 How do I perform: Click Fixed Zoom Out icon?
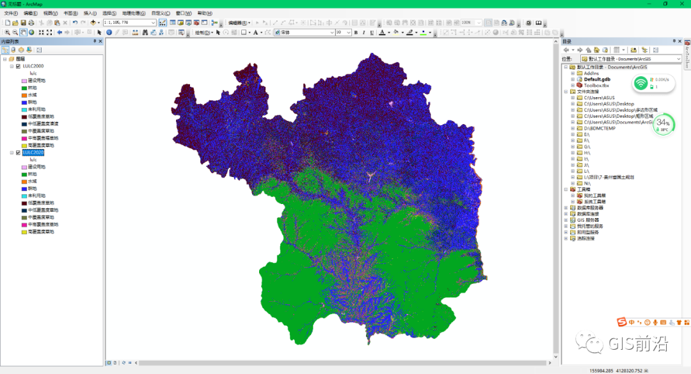point(49,32)
